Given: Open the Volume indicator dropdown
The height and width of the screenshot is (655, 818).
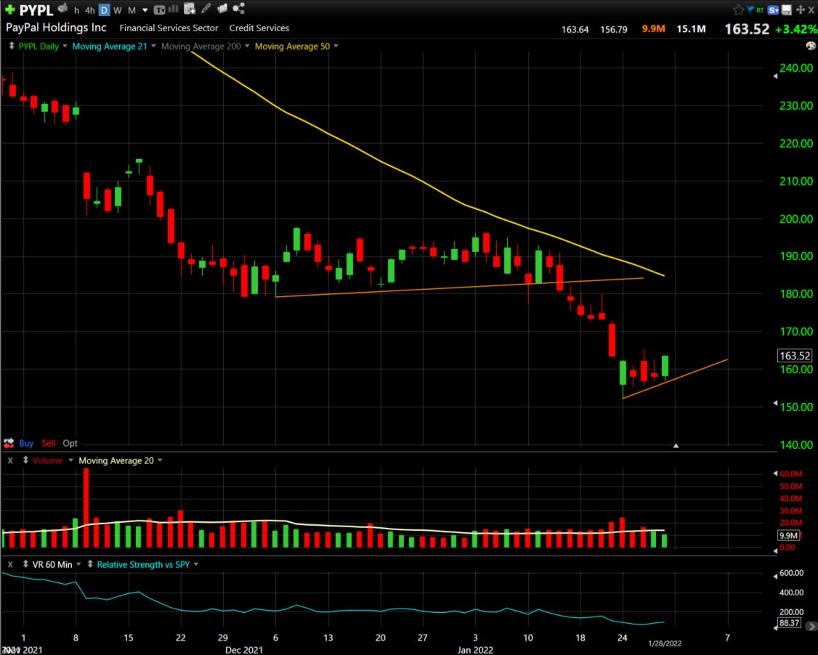Looking at the screenshot, I should pyautogui.click(x=71, y=460).
